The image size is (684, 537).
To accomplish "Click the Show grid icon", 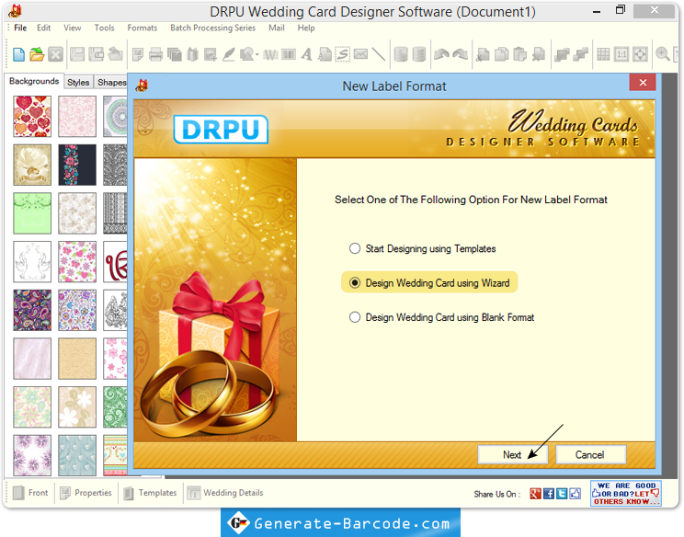I will point(603,54).
